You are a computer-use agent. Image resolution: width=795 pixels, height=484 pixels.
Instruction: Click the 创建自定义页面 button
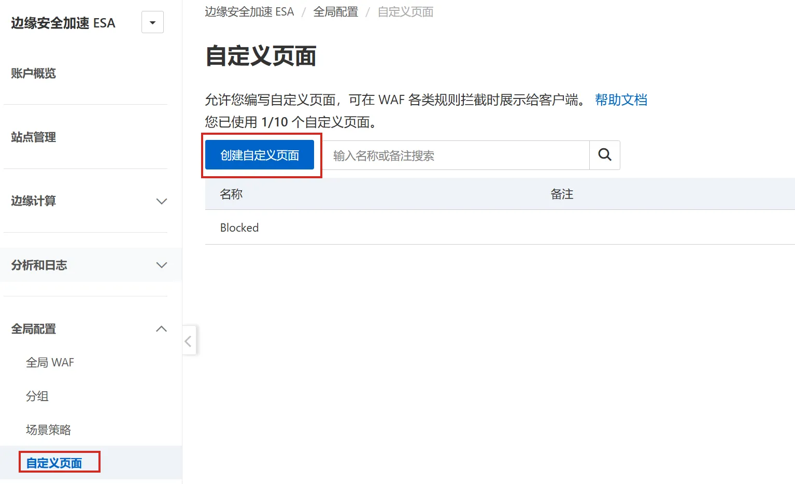260,155
